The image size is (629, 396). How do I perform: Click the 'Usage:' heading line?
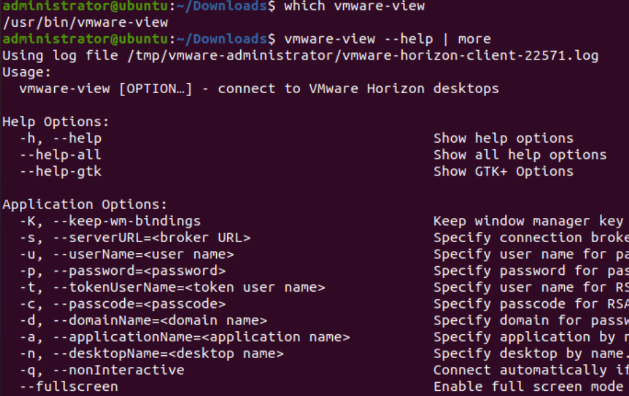pos(27,72)
